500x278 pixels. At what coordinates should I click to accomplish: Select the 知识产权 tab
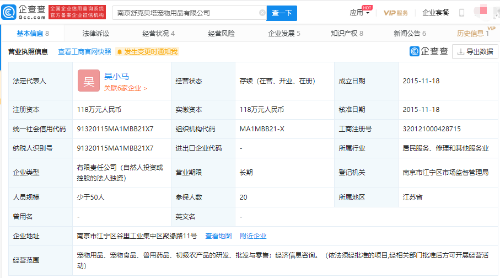pos(347,34)
